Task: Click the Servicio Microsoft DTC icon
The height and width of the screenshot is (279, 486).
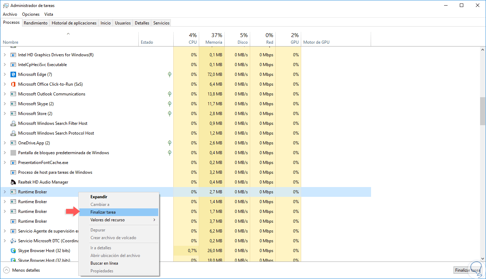Action: 13,241
